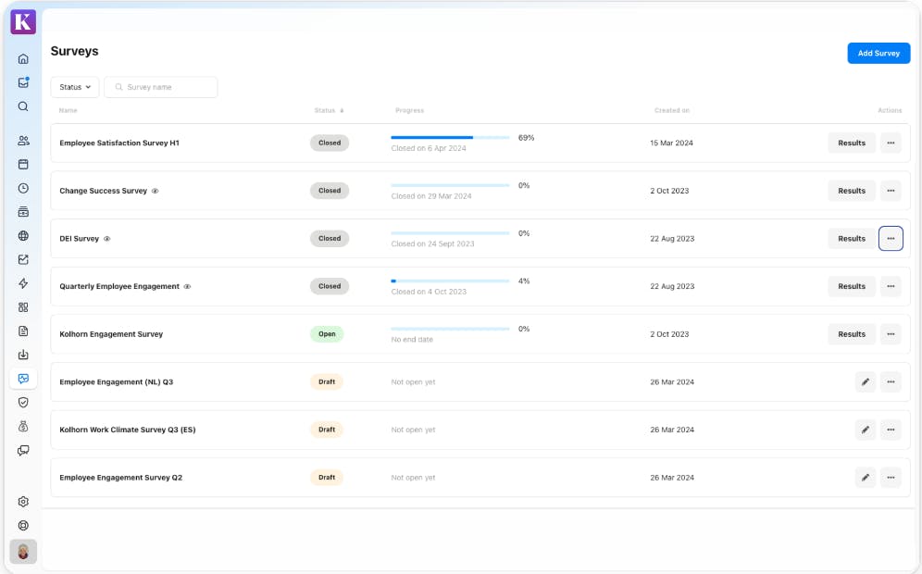922x574 pixels.
Task: Click the "No end date" text
Action: (x=412, y=340)
